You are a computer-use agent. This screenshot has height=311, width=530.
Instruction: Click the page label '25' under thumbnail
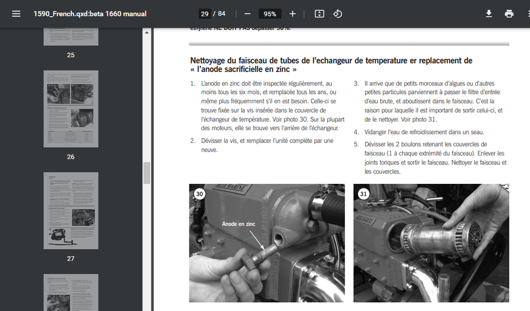point(70,55)
